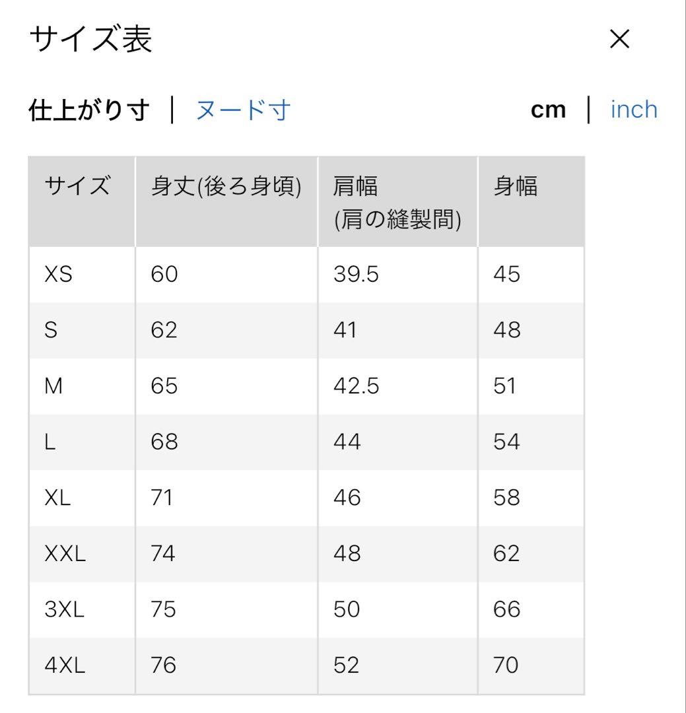Image resolution: width=686 pixels, height=713 pixels.
Task: Switch units to inch
Action: [x=634, y=110]
